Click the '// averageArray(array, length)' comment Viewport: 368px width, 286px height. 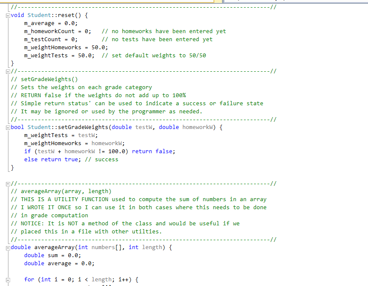click(x=61, y=191)
